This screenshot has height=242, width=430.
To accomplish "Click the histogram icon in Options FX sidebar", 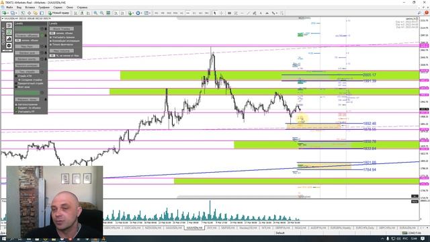I will [x=9, y=39].
